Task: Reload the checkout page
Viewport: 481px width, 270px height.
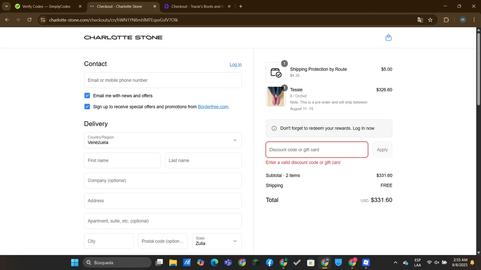Action: point(30,20)
